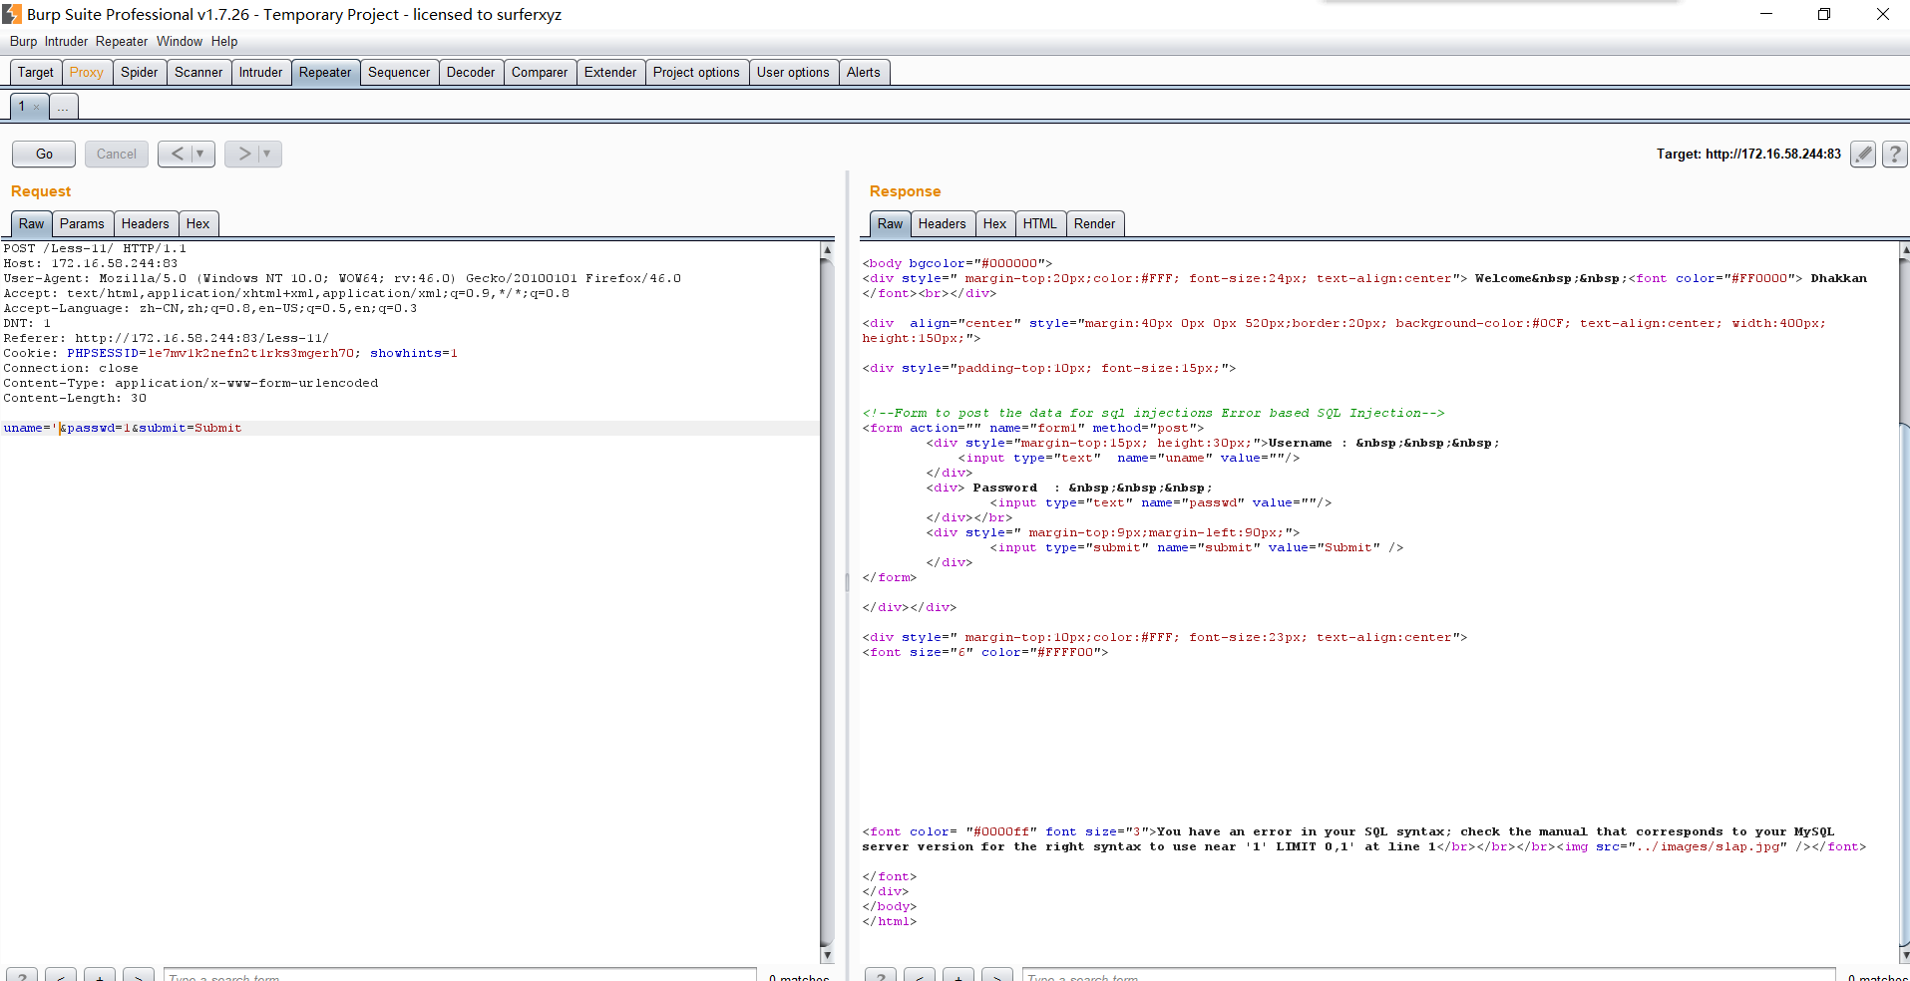Image resolution: width=1910 pixels, height=981 pixels.
Task: Jump to previous match in request search
Action: [x=61, y=974]
